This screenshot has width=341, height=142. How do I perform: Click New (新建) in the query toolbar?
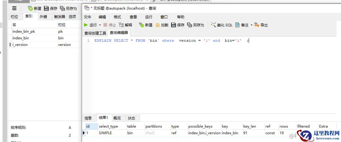pos(146,25)
